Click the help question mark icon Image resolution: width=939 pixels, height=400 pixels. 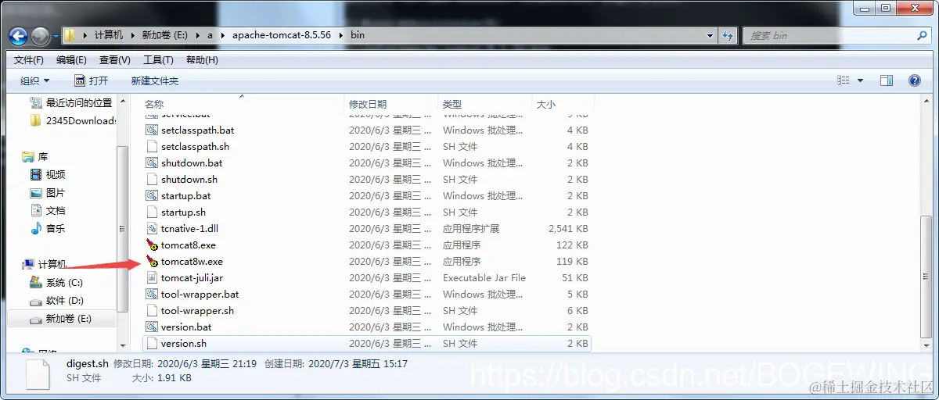click(914, 80)
